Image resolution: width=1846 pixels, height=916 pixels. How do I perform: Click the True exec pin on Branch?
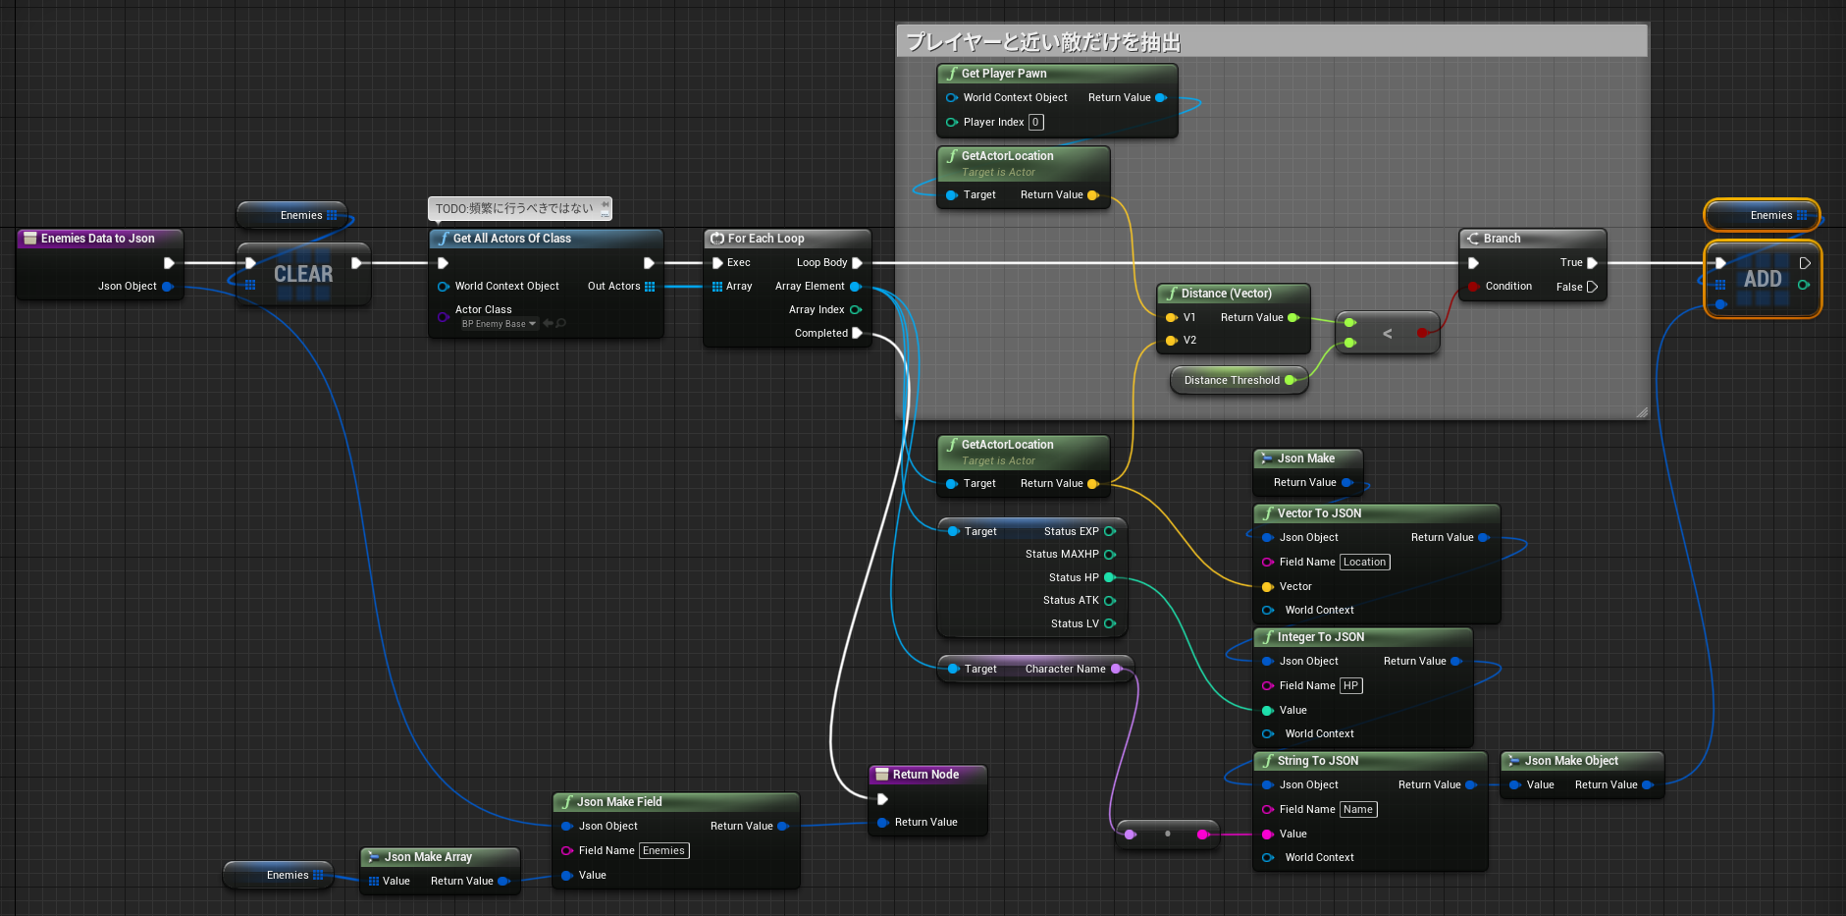click(x=1592, y=263)
